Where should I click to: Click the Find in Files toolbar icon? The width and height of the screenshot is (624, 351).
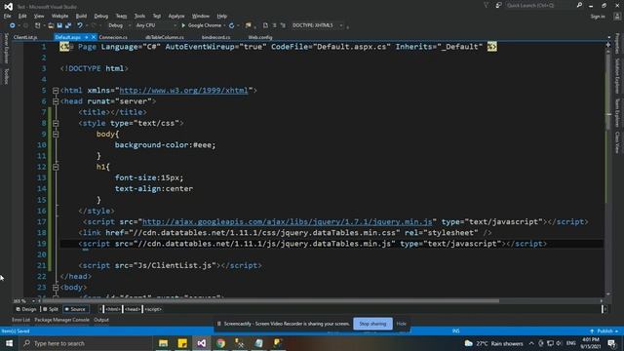(249, 25)
